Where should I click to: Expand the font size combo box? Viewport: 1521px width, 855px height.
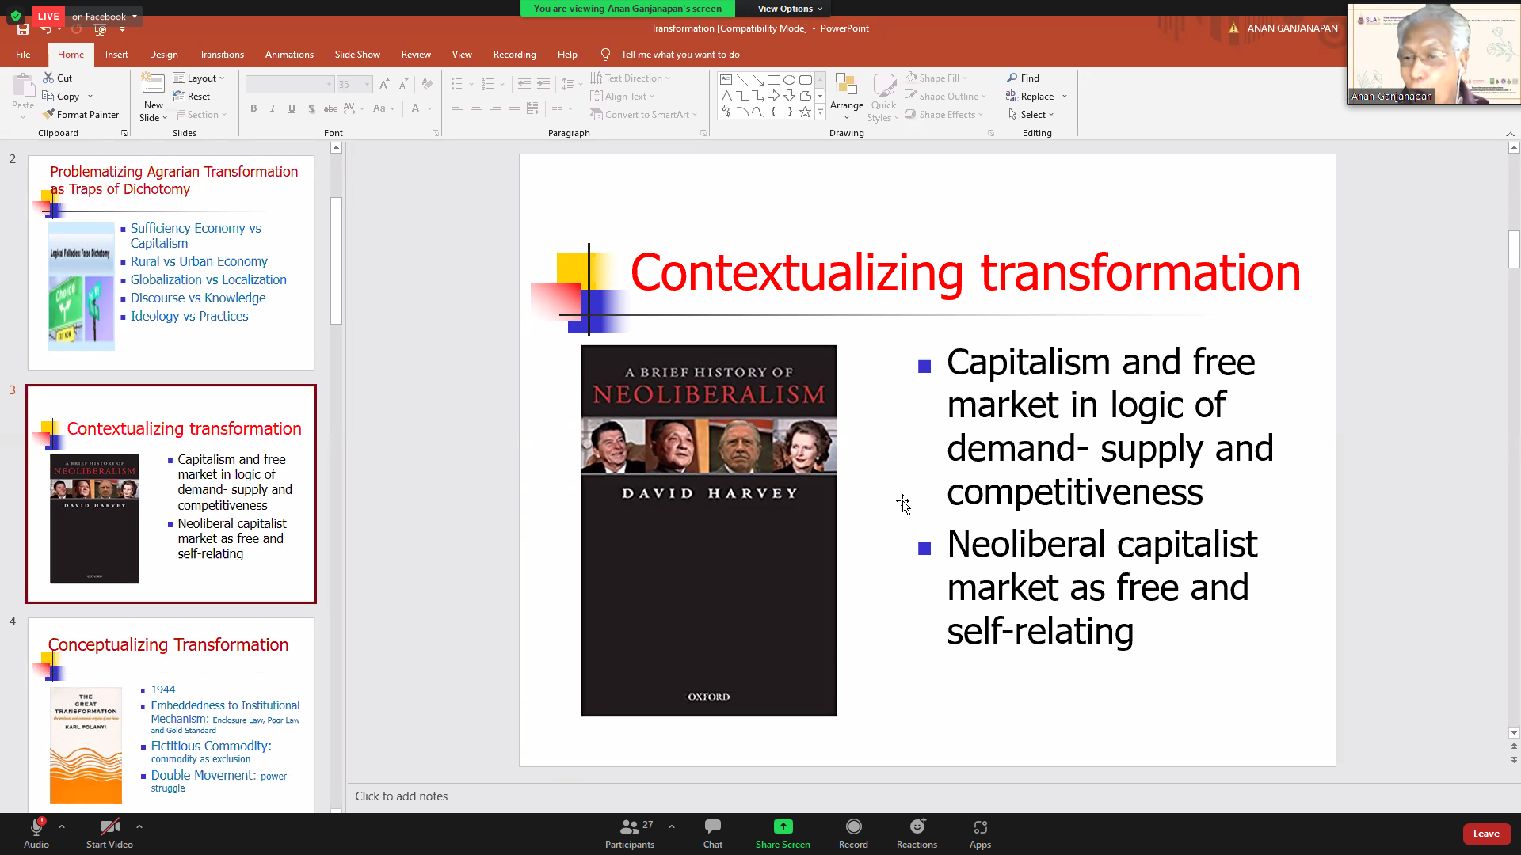click(367, 84)
